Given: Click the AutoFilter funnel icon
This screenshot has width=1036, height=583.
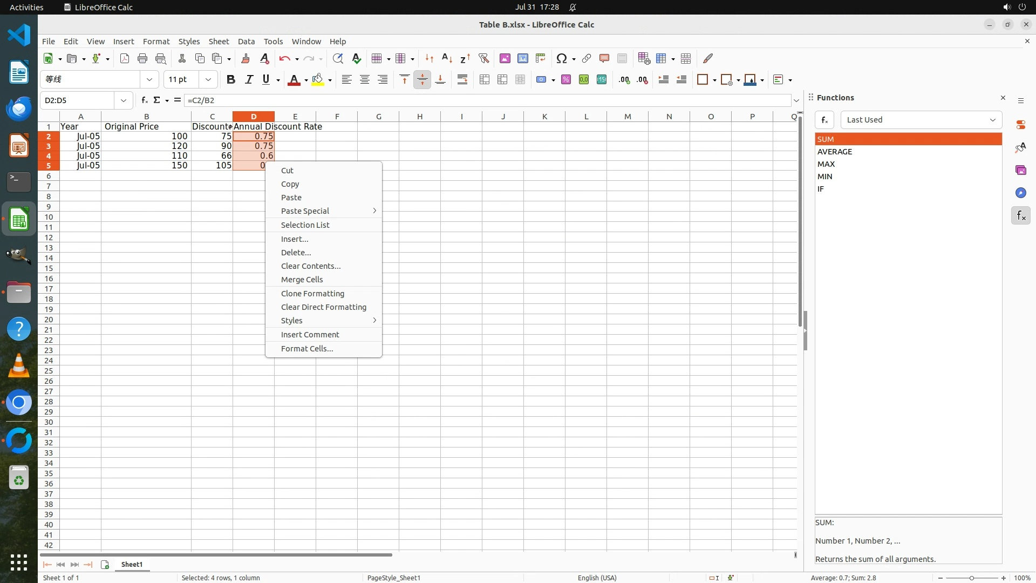Looking at the screenshot, I should [x=483, y=58].
